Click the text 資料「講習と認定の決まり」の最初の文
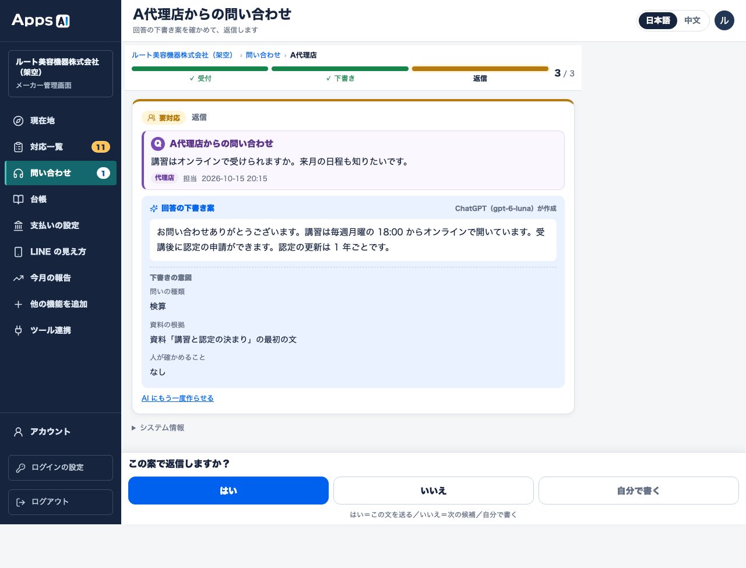This screenshot has width=746, height=568. click(223, 340)
